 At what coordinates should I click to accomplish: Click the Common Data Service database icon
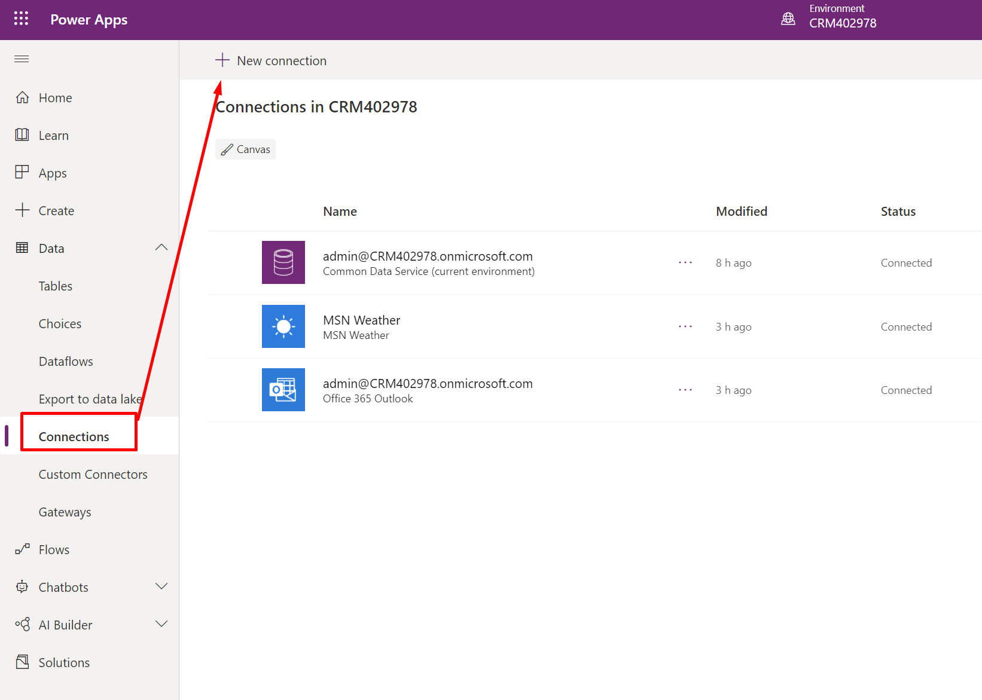283,262
